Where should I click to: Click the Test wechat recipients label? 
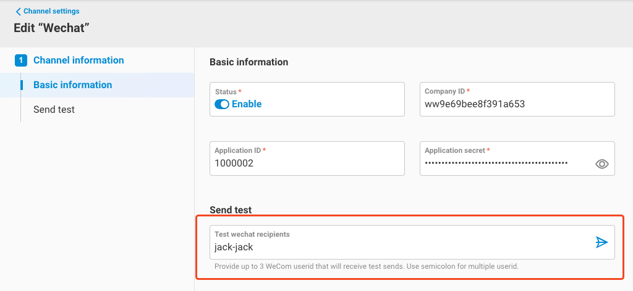[252, 234]
